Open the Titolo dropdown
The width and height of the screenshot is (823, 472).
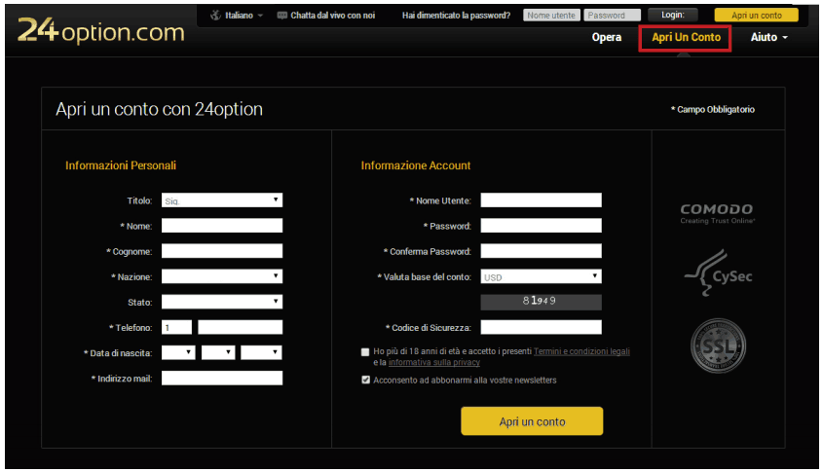222,200
